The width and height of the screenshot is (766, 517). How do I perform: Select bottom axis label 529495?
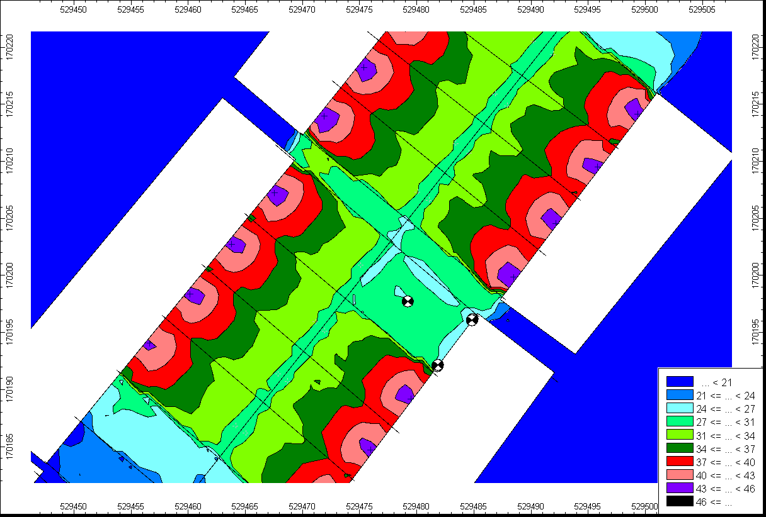click(589, 506)
